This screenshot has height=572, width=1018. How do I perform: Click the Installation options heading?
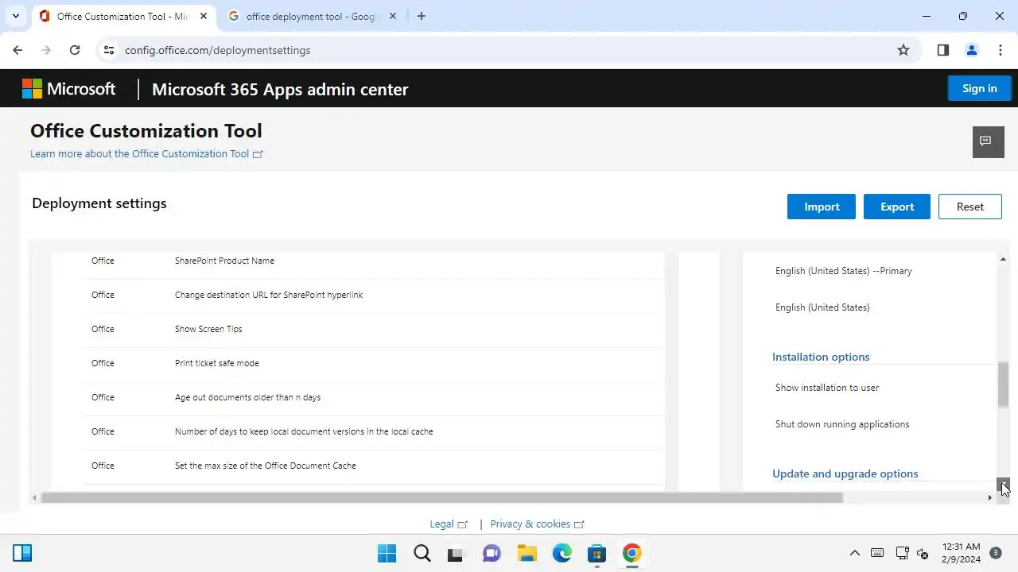821,357
